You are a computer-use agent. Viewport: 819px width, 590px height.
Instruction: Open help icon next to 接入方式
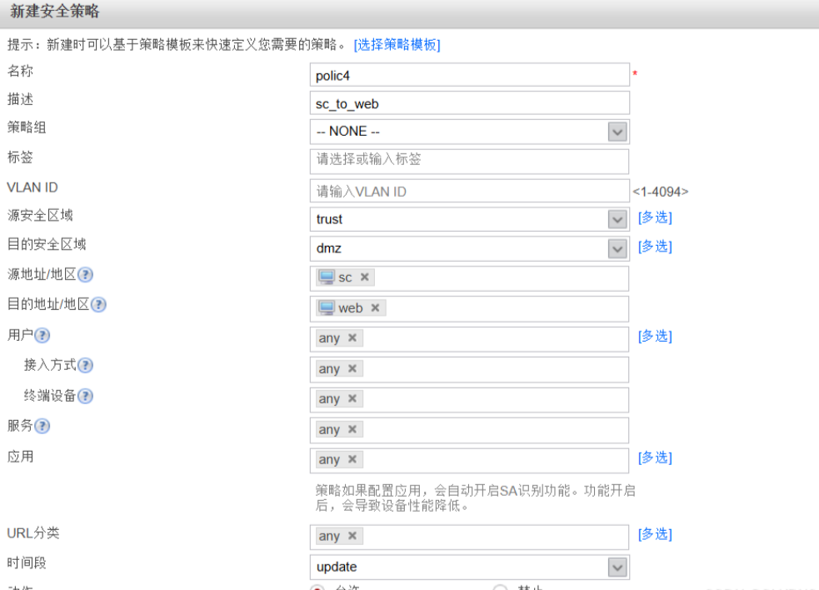point(85,366)
